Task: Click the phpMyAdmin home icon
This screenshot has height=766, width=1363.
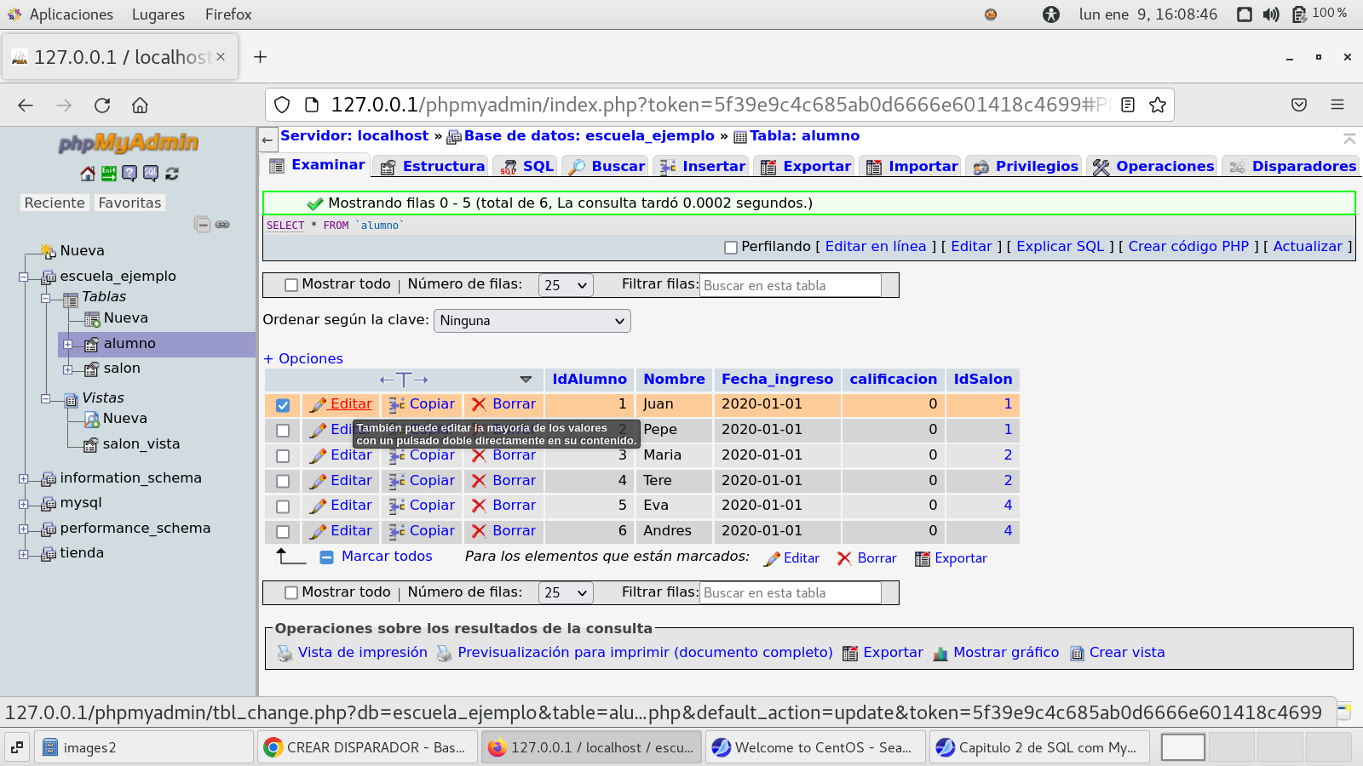Action: point(87,174)
